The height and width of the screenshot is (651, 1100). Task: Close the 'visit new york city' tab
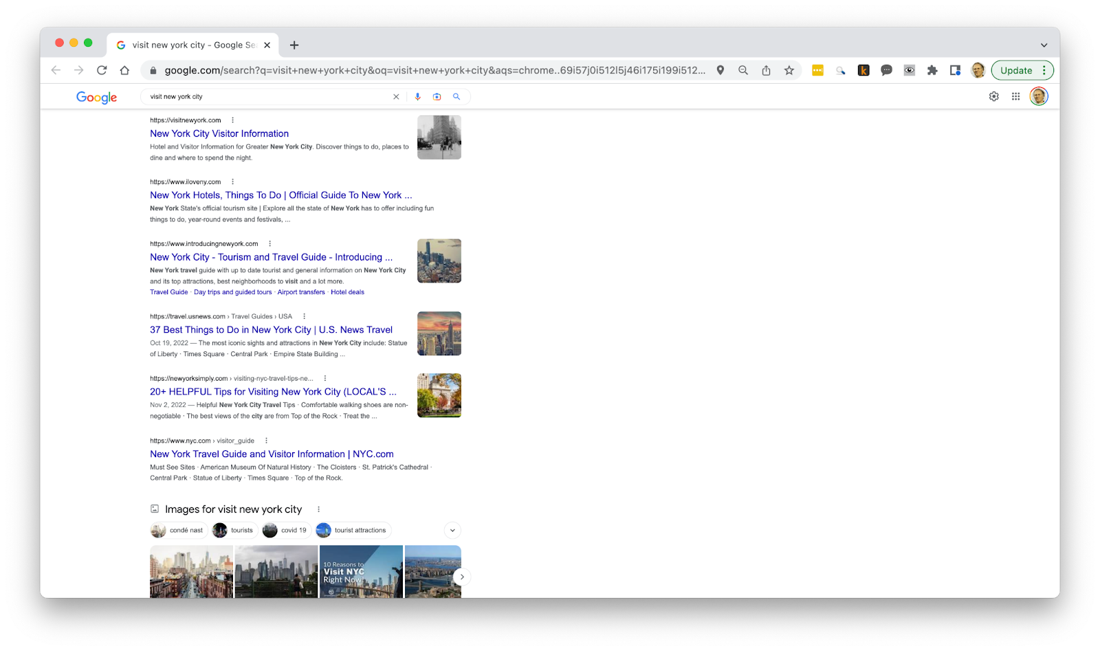[x=267, y=45]
